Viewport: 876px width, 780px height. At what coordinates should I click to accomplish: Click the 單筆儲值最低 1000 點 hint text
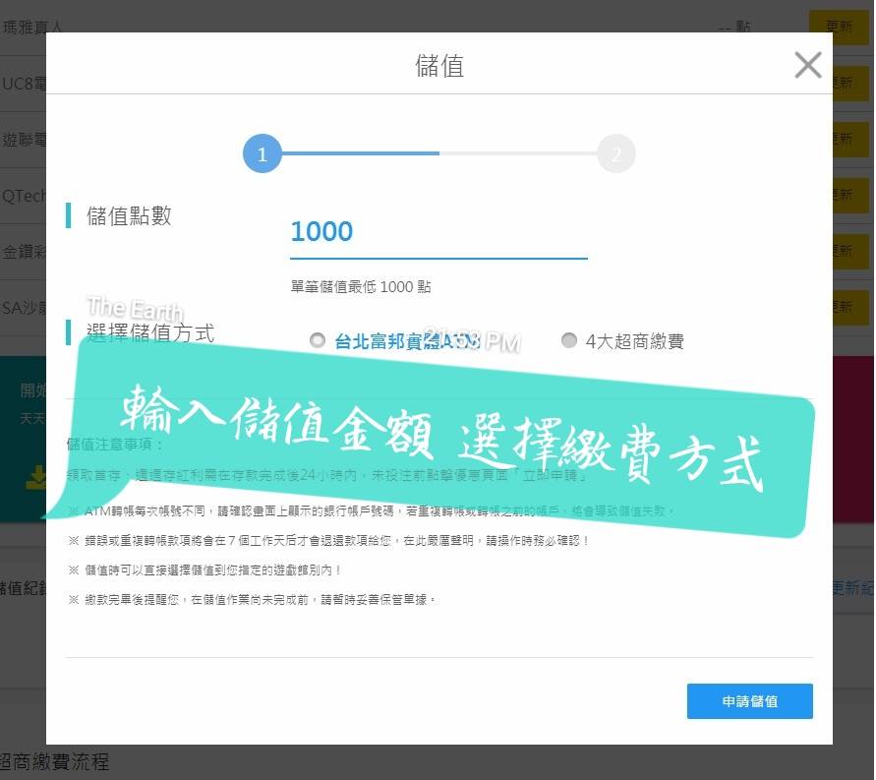pyautogui.click(x=361, y=286)
